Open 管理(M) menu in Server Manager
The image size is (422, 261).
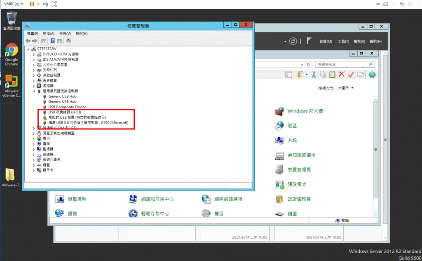(326, 42)
